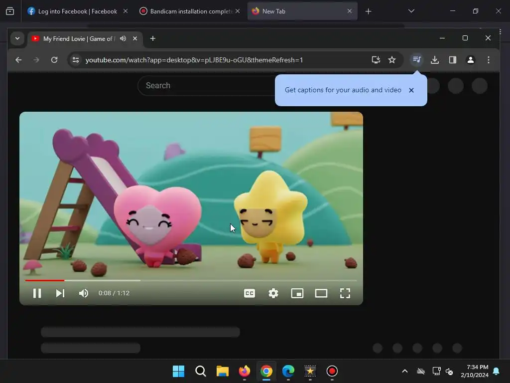Toggle closed captions CC button
Viewport: 510px width, 383px height.
pos(250,293)
